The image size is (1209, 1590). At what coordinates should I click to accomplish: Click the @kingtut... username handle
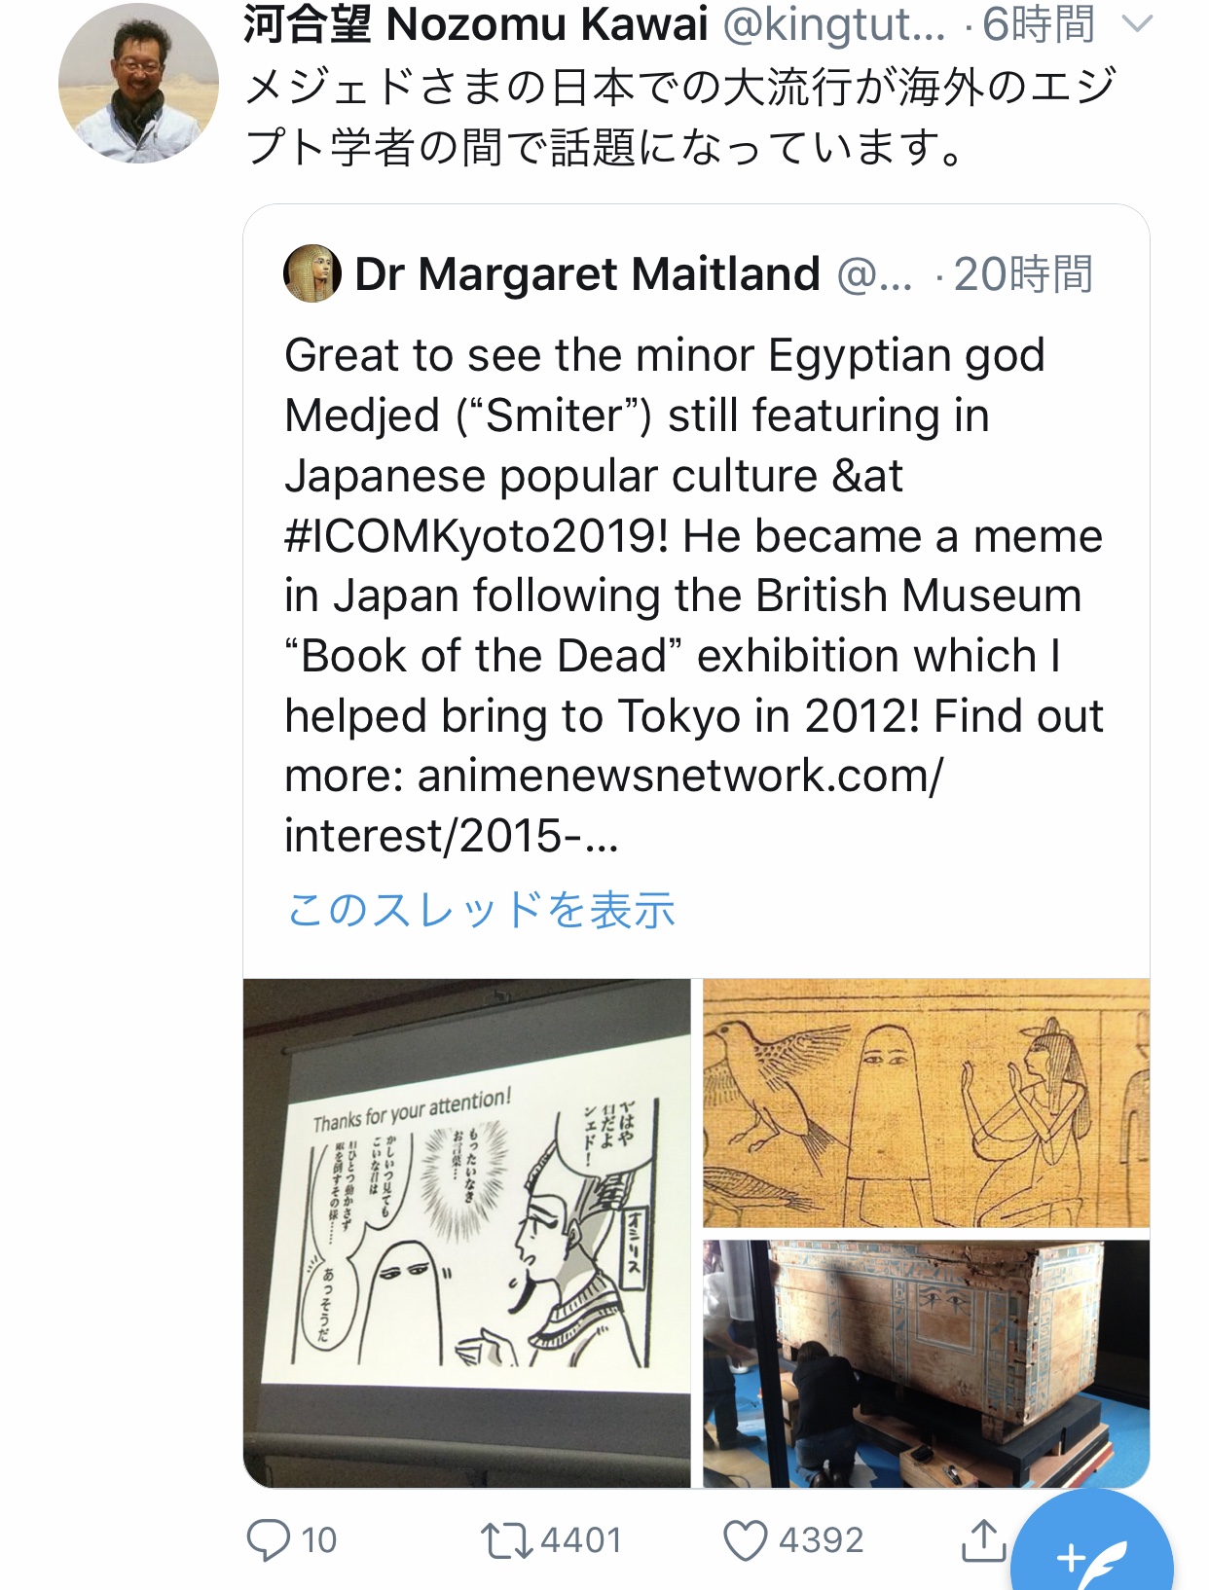pos(834,24)
